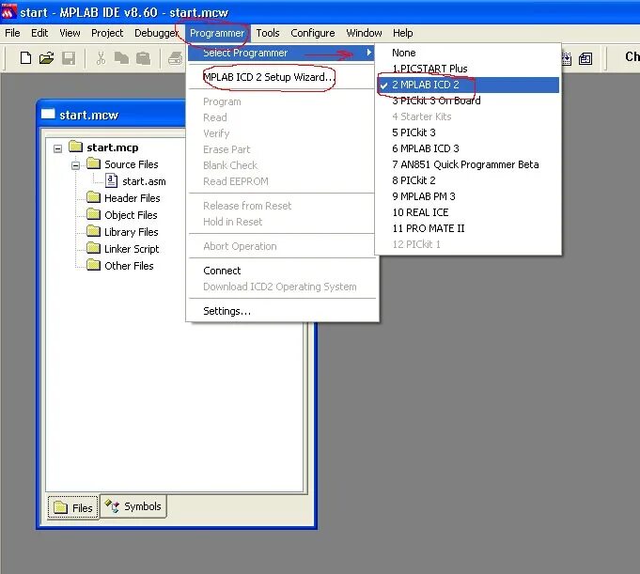640x574 pixels.
Task: Expand the Select Programmer submenu arrow
Action: tap(369, 53)
